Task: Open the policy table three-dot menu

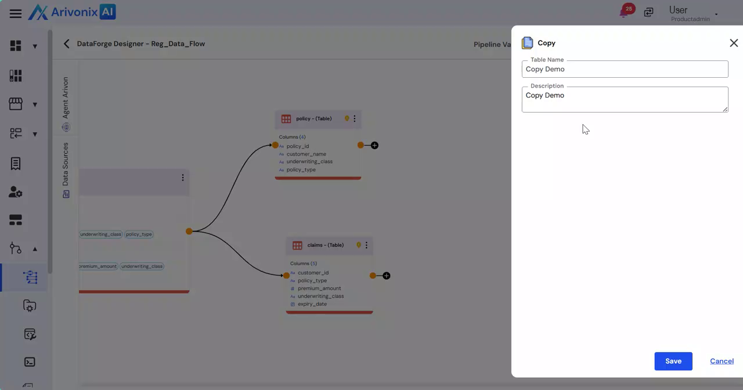Action: [355, 118]
